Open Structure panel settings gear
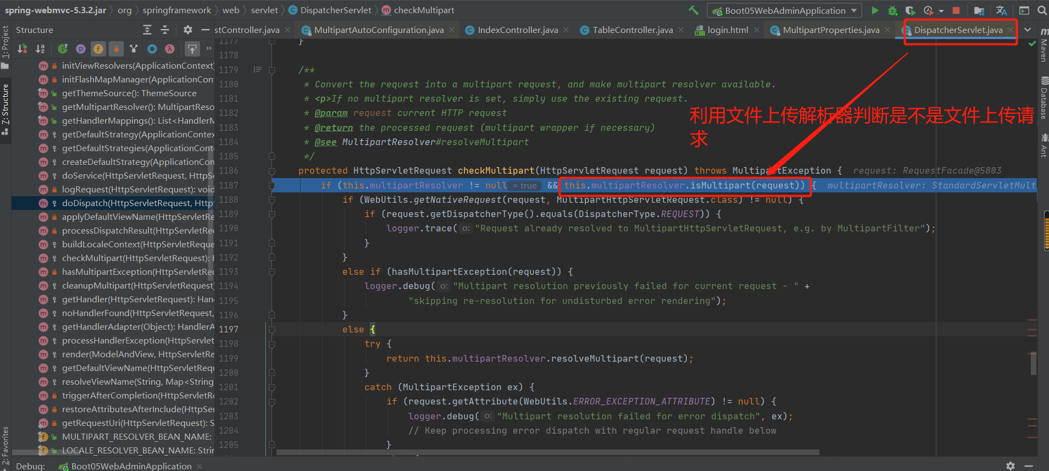Viewport: 1049px width, 471px height. (x=188, y=30)
